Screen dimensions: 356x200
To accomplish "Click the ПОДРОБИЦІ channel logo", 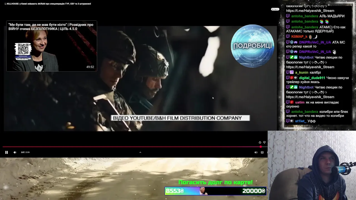I will pos(253,46).
